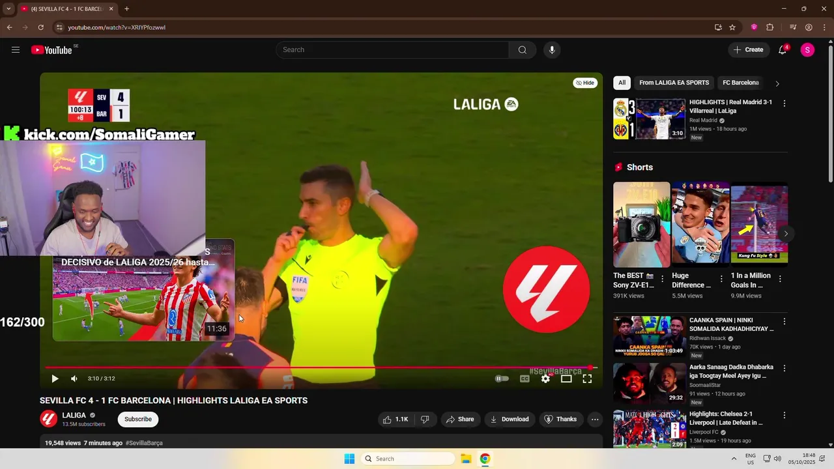Image resolution: width=834 pixels, height=469 pixels.
Task: Click SEVILLA FC 4 - 1 browser tab
Action: (66, 9)
